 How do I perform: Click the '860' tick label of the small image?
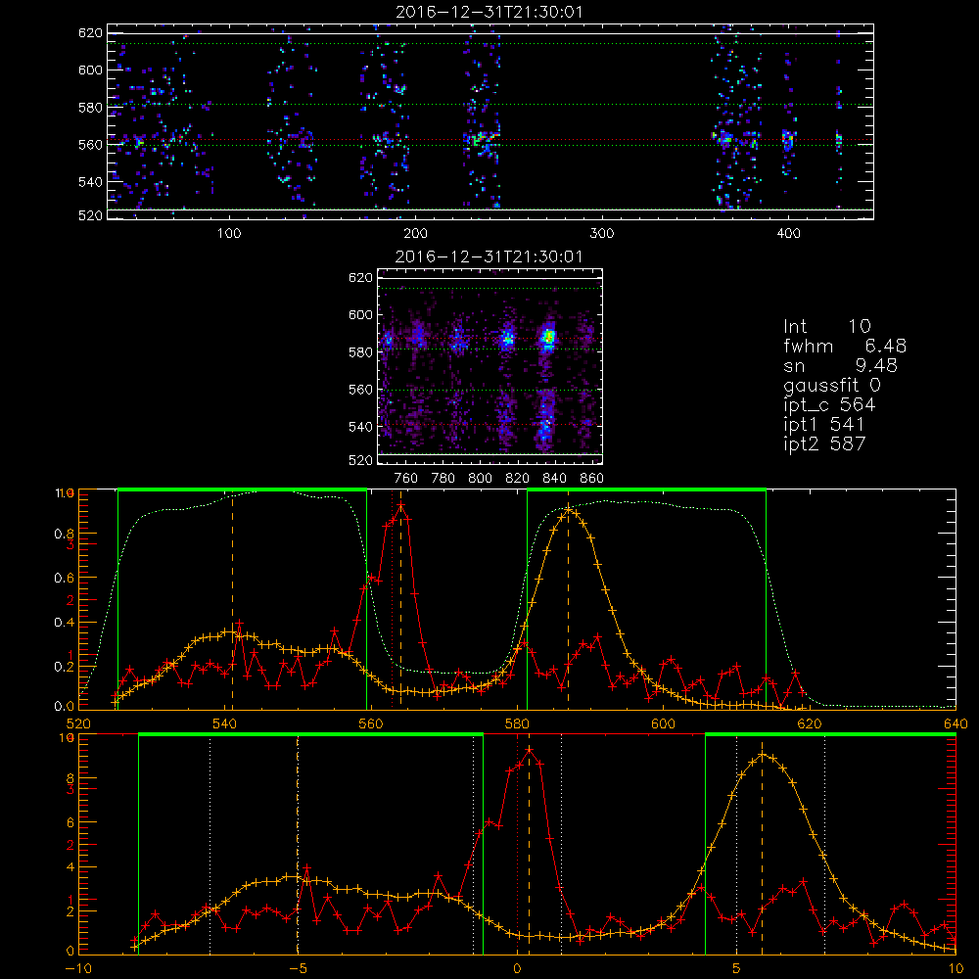592,479
